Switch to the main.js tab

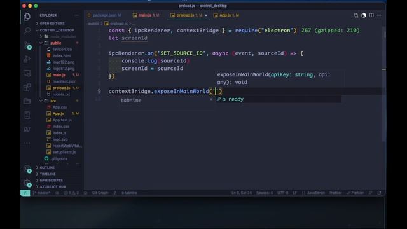click(146, 15)
